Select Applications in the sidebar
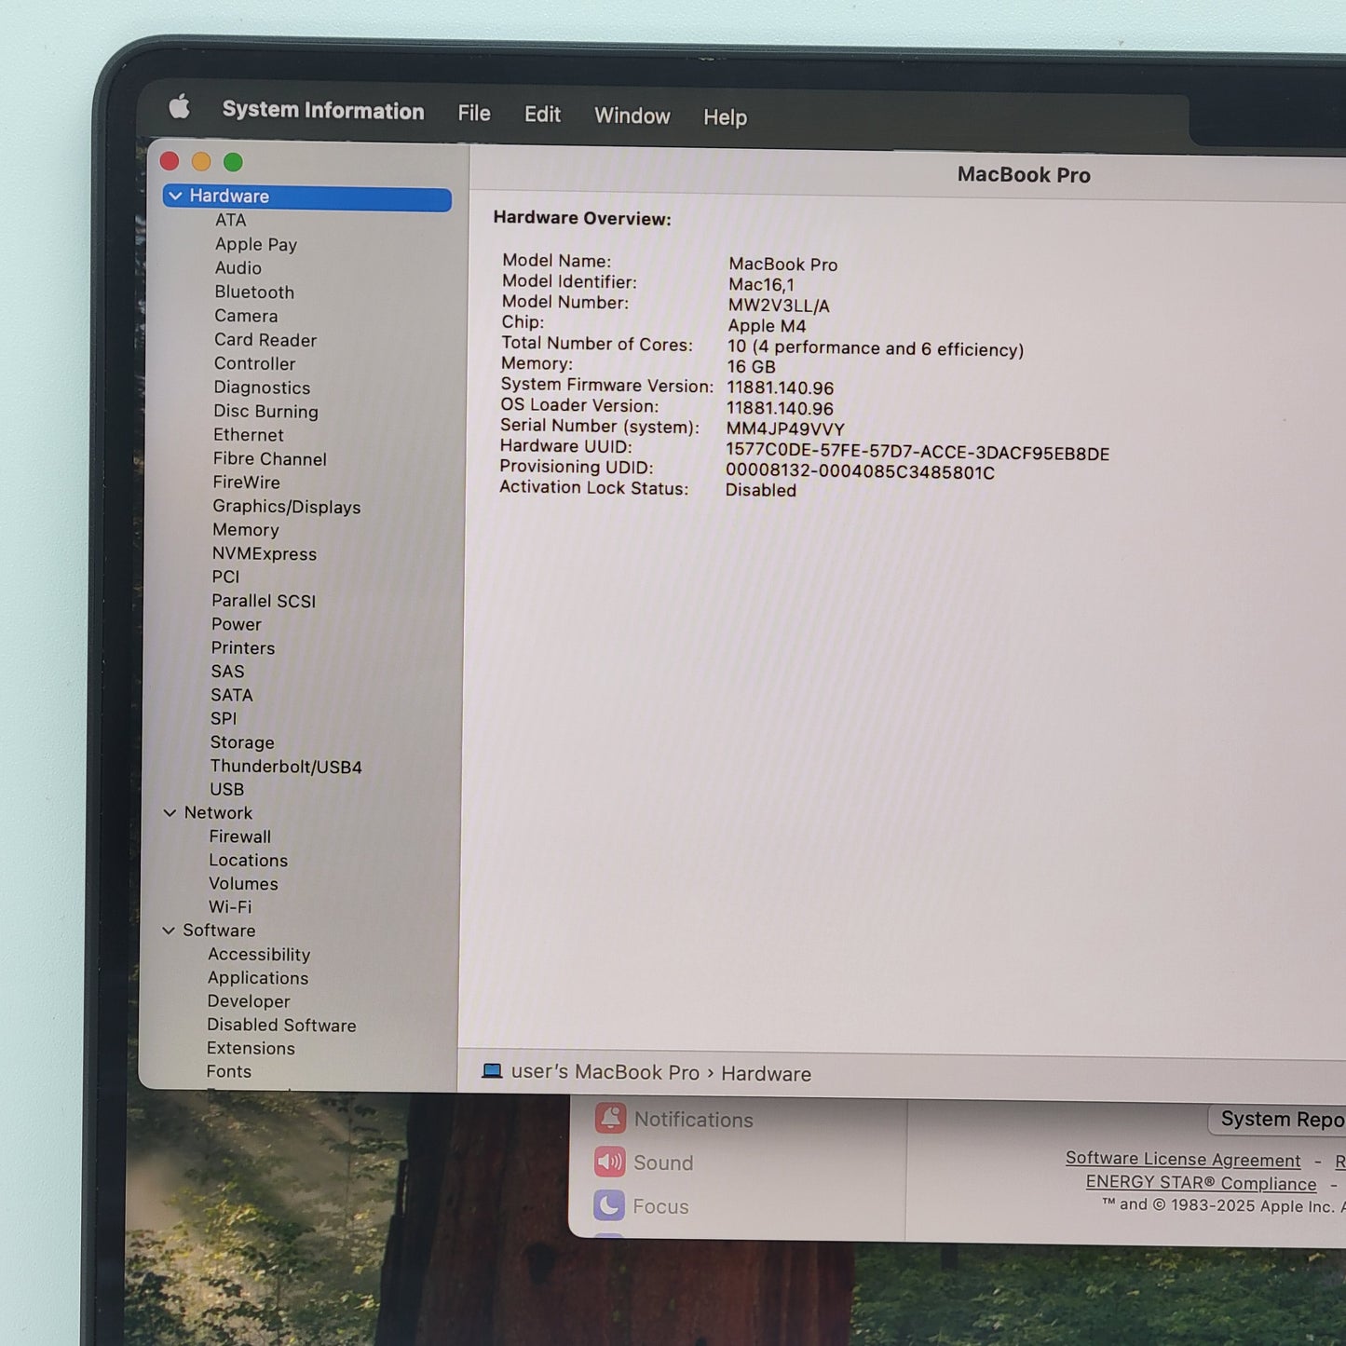1346x1346 pixels. coord(258,978)
